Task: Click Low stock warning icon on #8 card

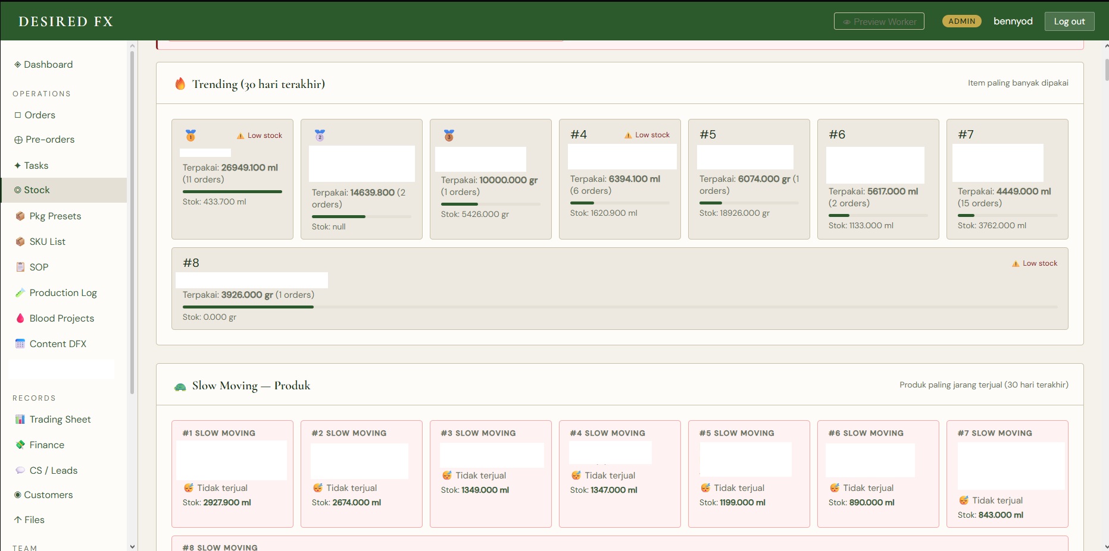Action: coord(1016,264)
